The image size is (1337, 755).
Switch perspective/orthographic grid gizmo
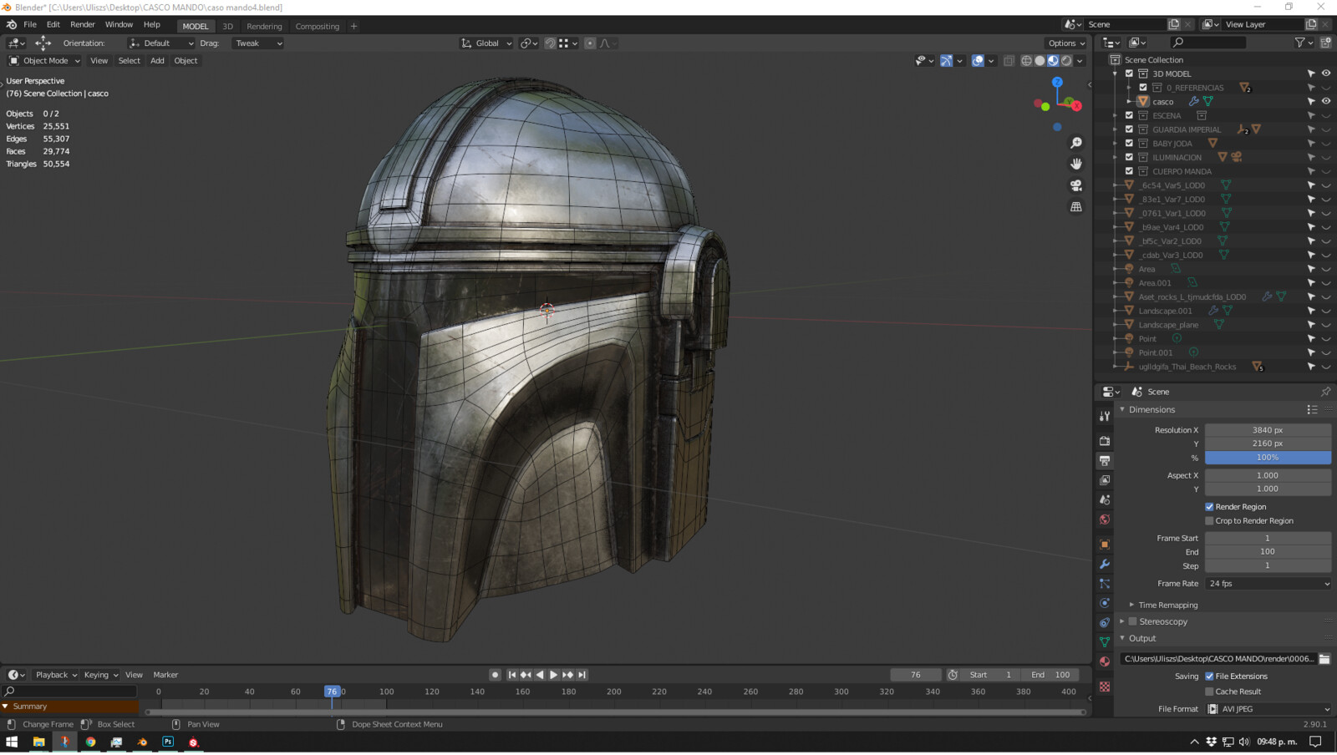(1076, 206)
